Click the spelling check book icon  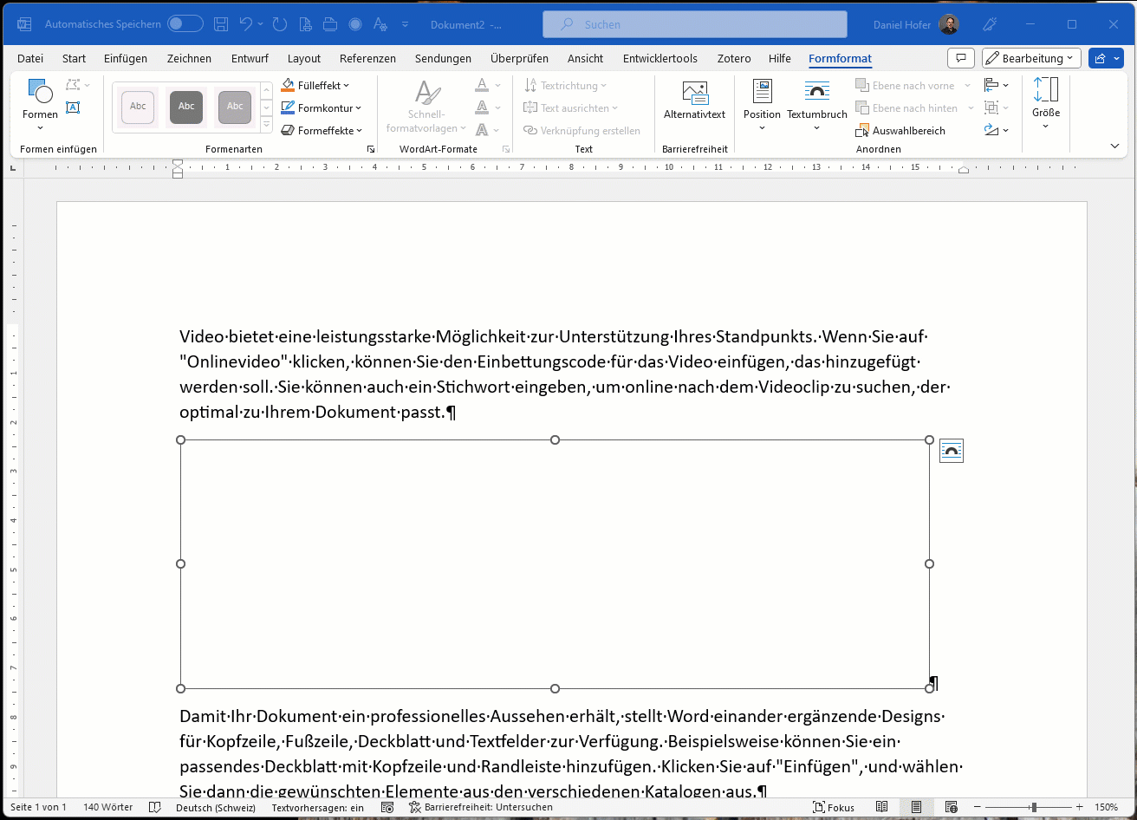click(x=154, y=807)
